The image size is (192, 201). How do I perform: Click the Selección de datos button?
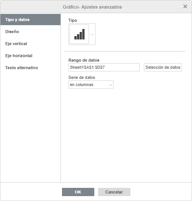163,67
